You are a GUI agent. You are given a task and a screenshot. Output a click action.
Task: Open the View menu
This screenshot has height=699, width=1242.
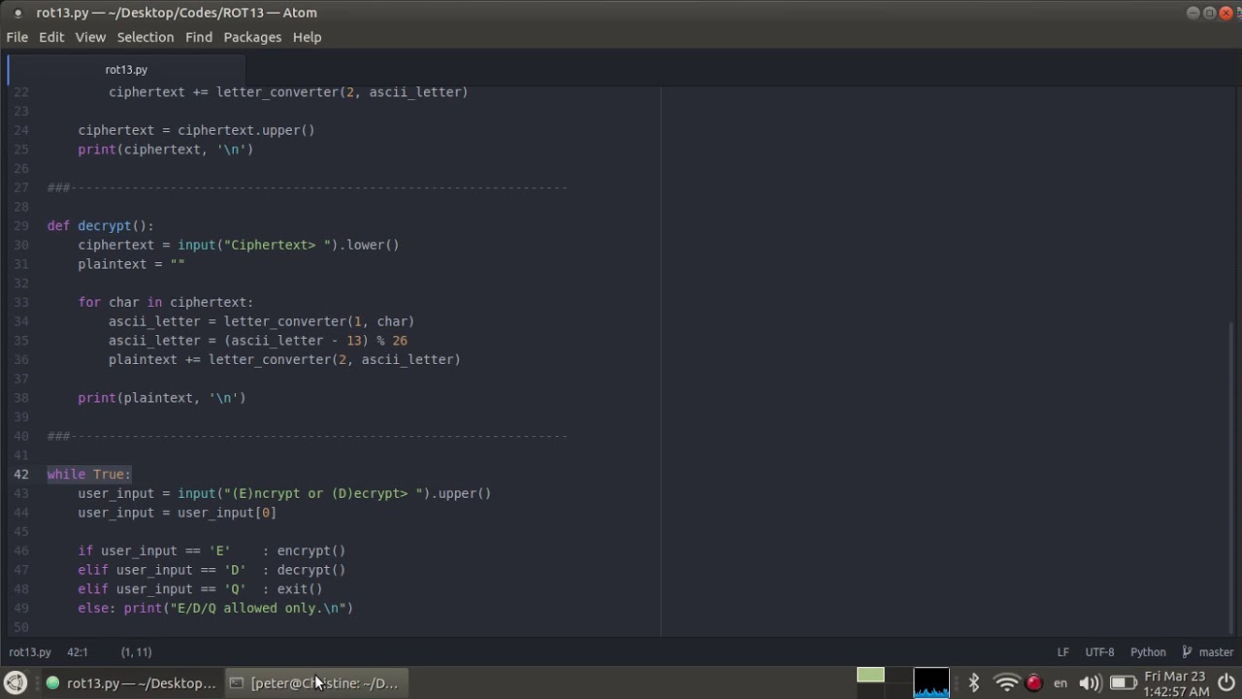point(90,37)
